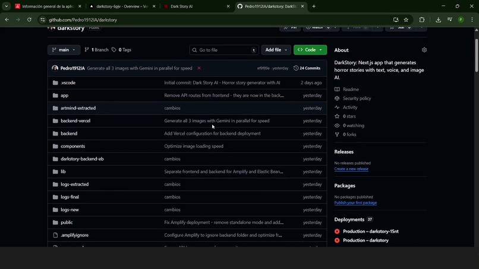Screen dimensions: 479x269
Task: Open the darkstory-backend-eb folder
Action: point(82,159)
